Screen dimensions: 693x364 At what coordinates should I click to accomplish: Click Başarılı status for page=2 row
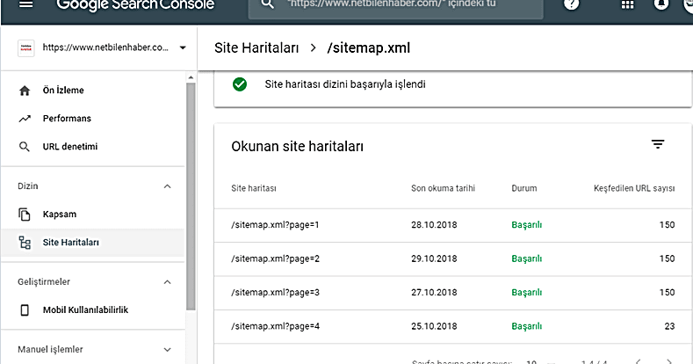(x=527, y=258)
